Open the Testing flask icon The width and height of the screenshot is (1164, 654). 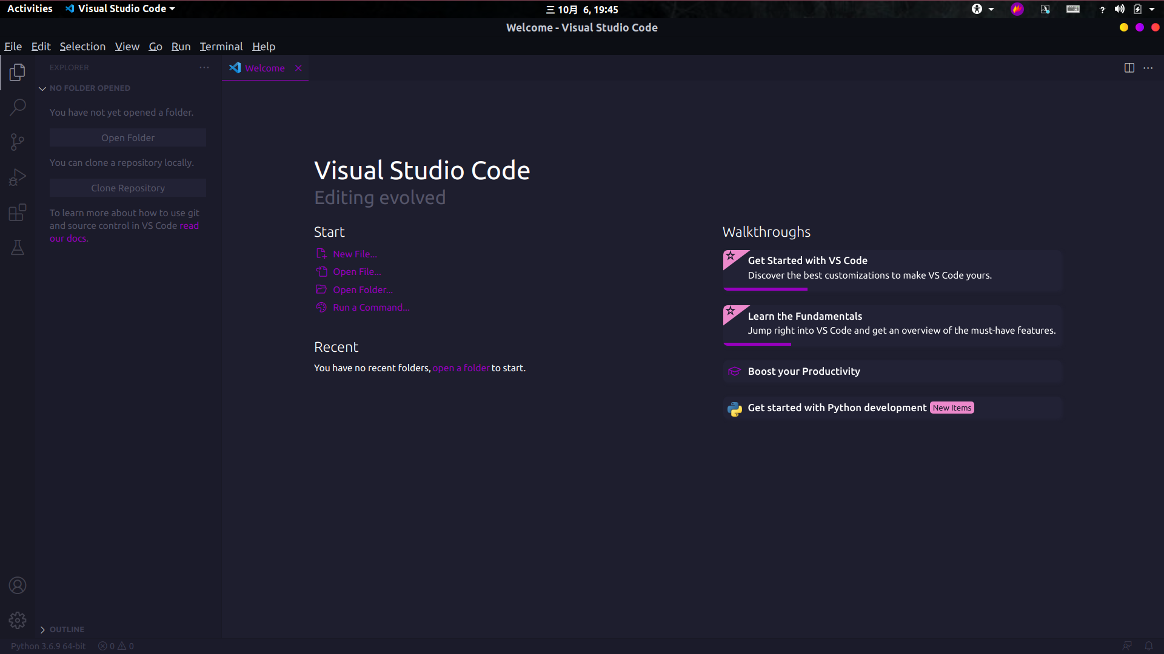18,248
